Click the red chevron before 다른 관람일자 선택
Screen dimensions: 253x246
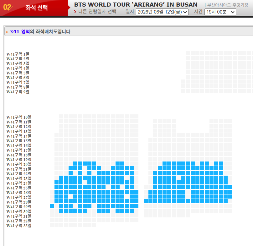(x=75, y=12)
